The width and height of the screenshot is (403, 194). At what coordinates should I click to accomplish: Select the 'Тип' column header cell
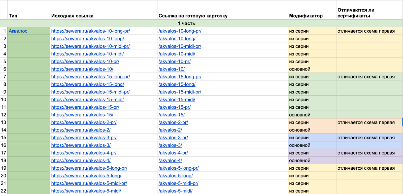click(29, 10)
